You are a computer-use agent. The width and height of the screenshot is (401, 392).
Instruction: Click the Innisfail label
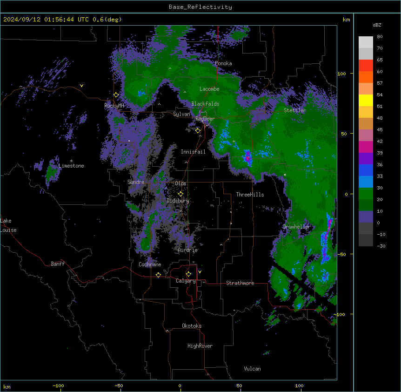tap(193, 152)
